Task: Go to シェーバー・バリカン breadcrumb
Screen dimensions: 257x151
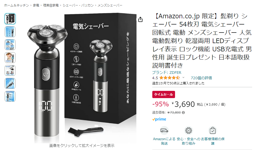Action: coord(78,5)
